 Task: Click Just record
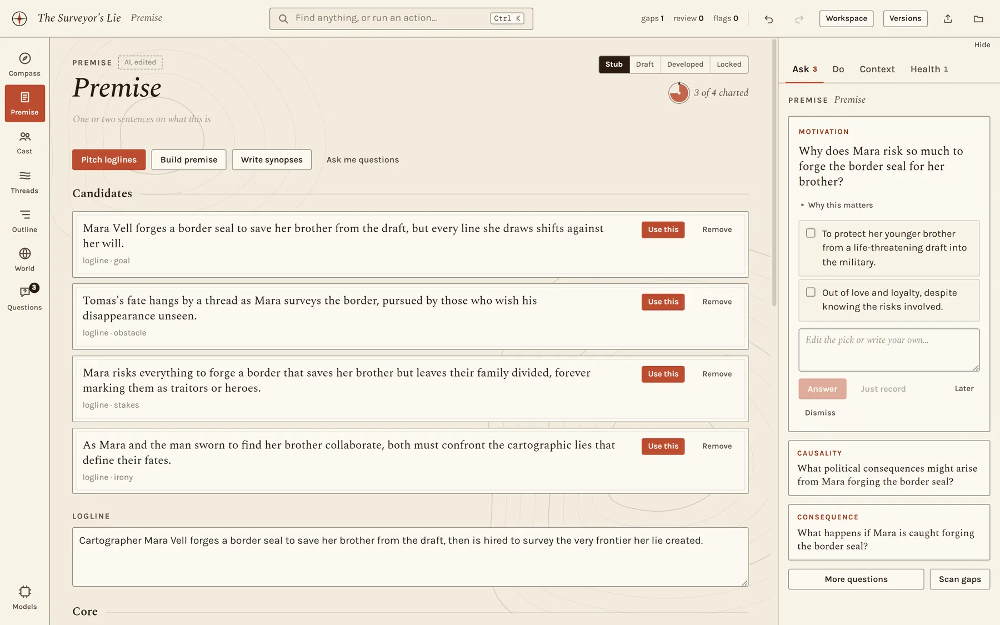[x=883, y=389]
